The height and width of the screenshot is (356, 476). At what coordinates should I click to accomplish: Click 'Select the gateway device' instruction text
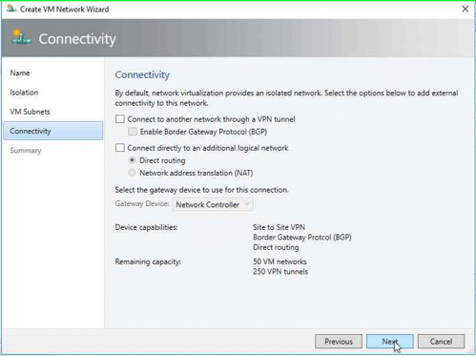[x=201, y=190]
